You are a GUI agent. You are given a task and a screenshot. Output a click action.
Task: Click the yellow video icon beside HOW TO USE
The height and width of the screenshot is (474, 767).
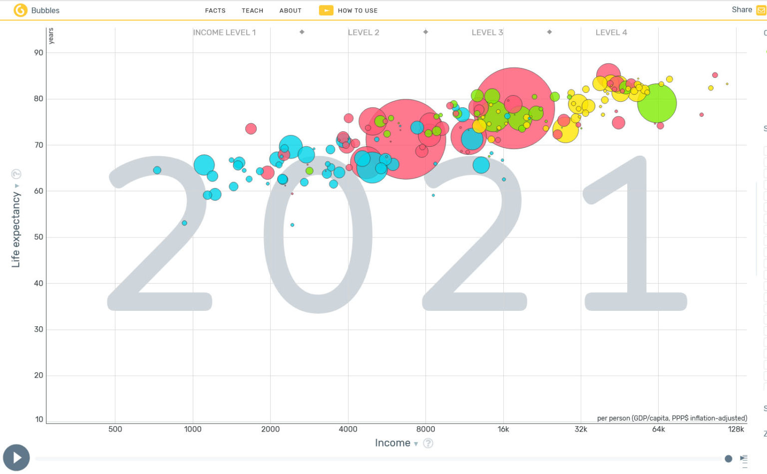326,10
